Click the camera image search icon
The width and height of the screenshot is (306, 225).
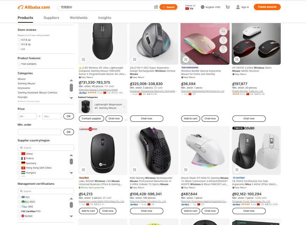click(x=156, y=7)
